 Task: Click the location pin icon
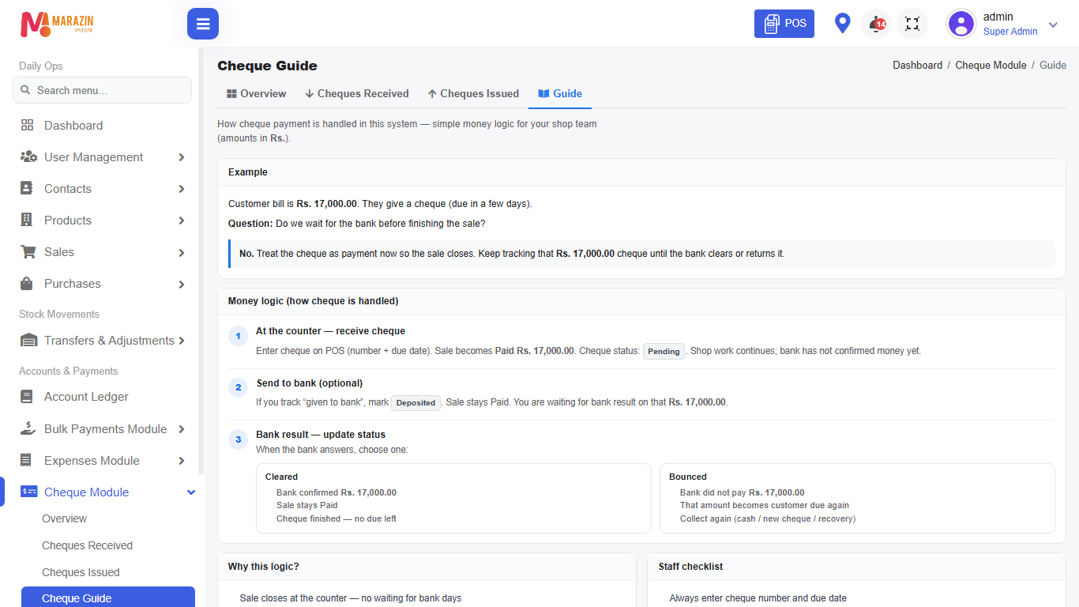843,24
